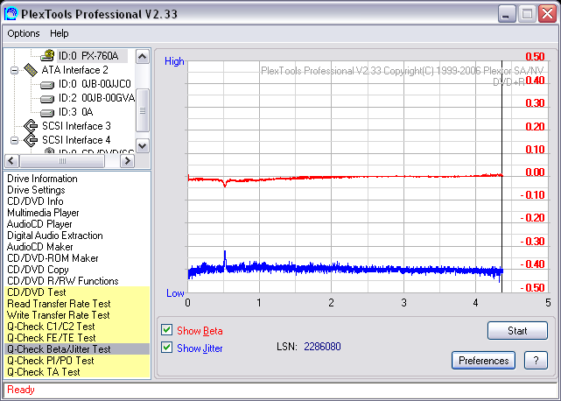Select the ID:3 0A device
The height and width of the screenshot is (401, 561).
pyautogui.click(x=76, y=112)
